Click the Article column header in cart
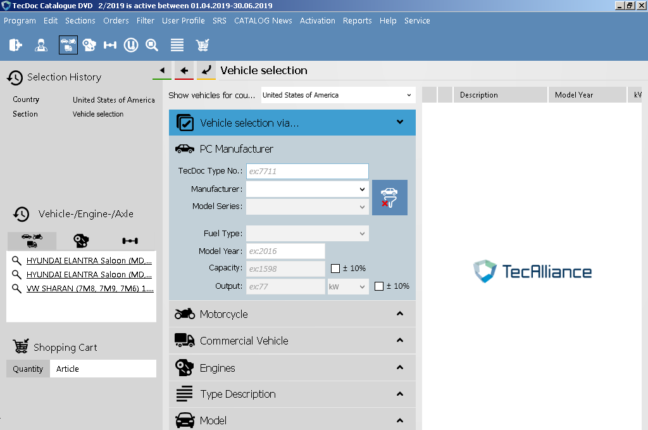 pyautogui.click(x=103, y=369)
